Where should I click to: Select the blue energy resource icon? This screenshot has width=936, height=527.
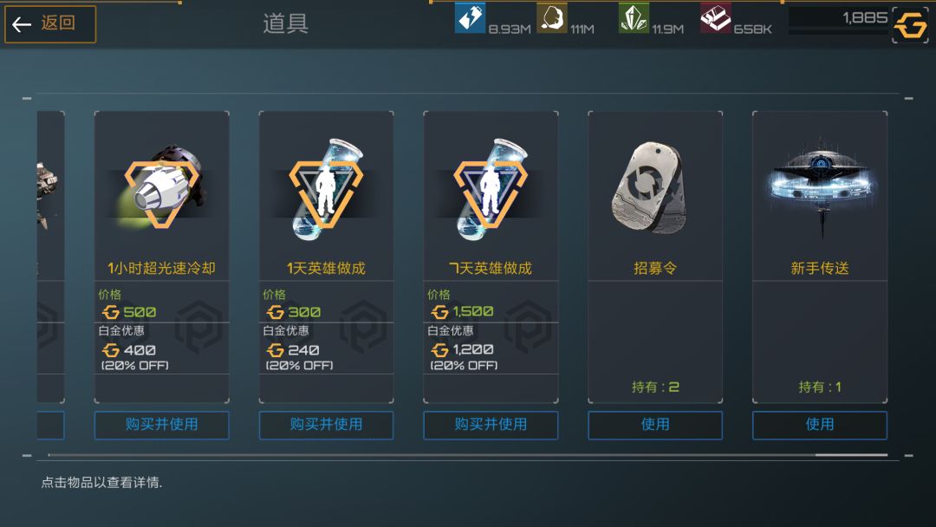pyautogui.click(x=470, y=18)
